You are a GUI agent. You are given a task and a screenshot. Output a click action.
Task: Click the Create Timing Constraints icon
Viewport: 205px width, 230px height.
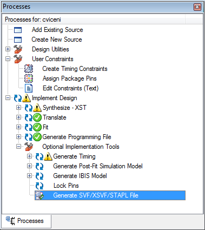point(29,69)
